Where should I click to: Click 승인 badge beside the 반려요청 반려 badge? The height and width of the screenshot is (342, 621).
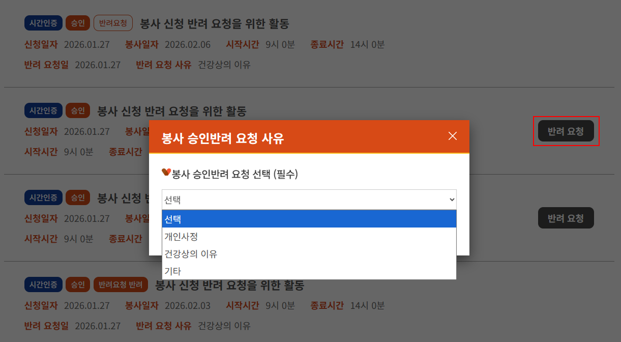coord(77,284)
